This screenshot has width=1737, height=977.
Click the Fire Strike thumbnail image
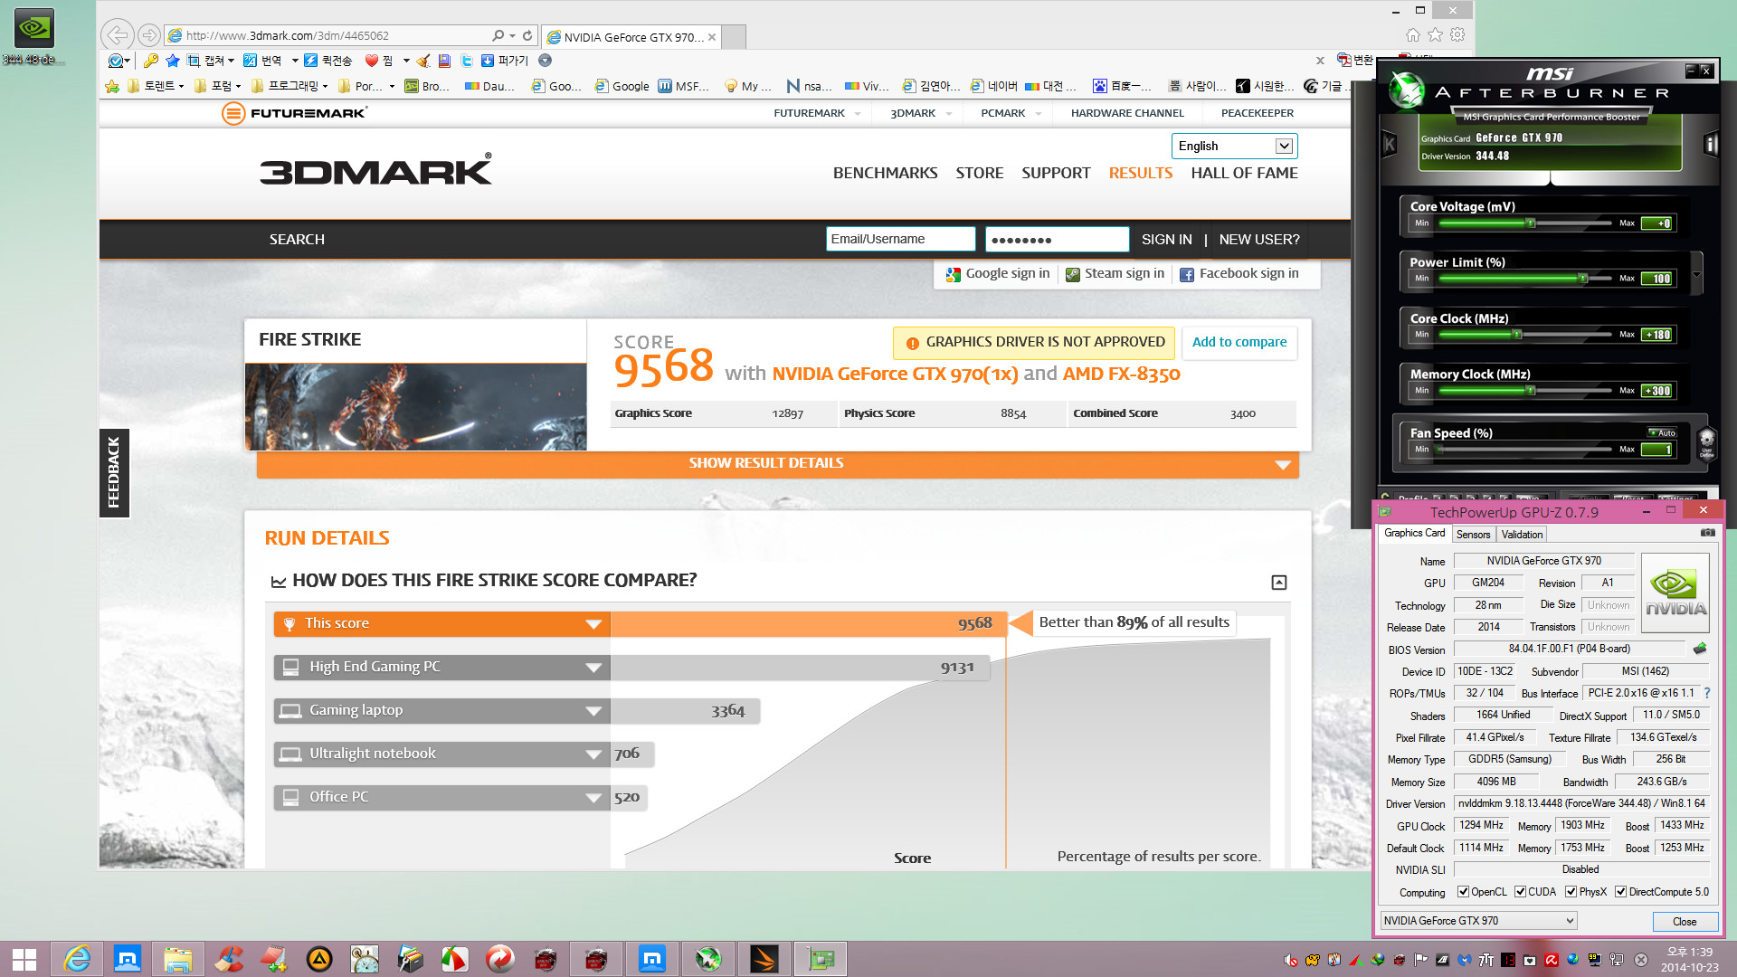[x=415, y=407]
